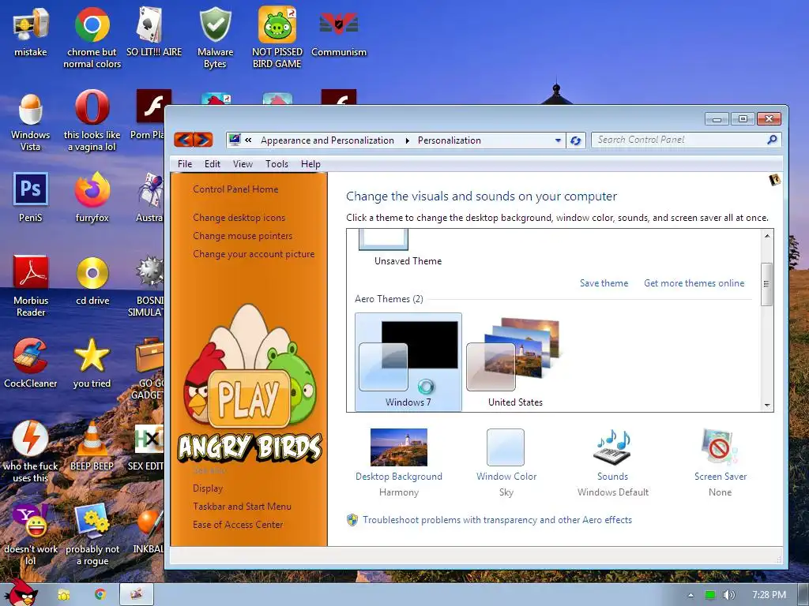Open the File menu
The height and width of the screenshot is (606, 809).
(185, 164)
